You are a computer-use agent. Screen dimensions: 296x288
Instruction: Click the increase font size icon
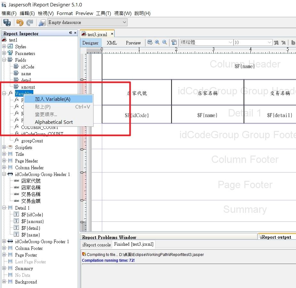pyautogui.click(x=276, y=43)
